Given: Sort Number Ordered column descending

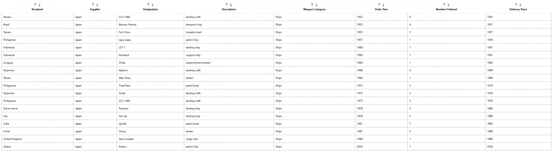Looking at the screenshot, I should pos(448,5).
